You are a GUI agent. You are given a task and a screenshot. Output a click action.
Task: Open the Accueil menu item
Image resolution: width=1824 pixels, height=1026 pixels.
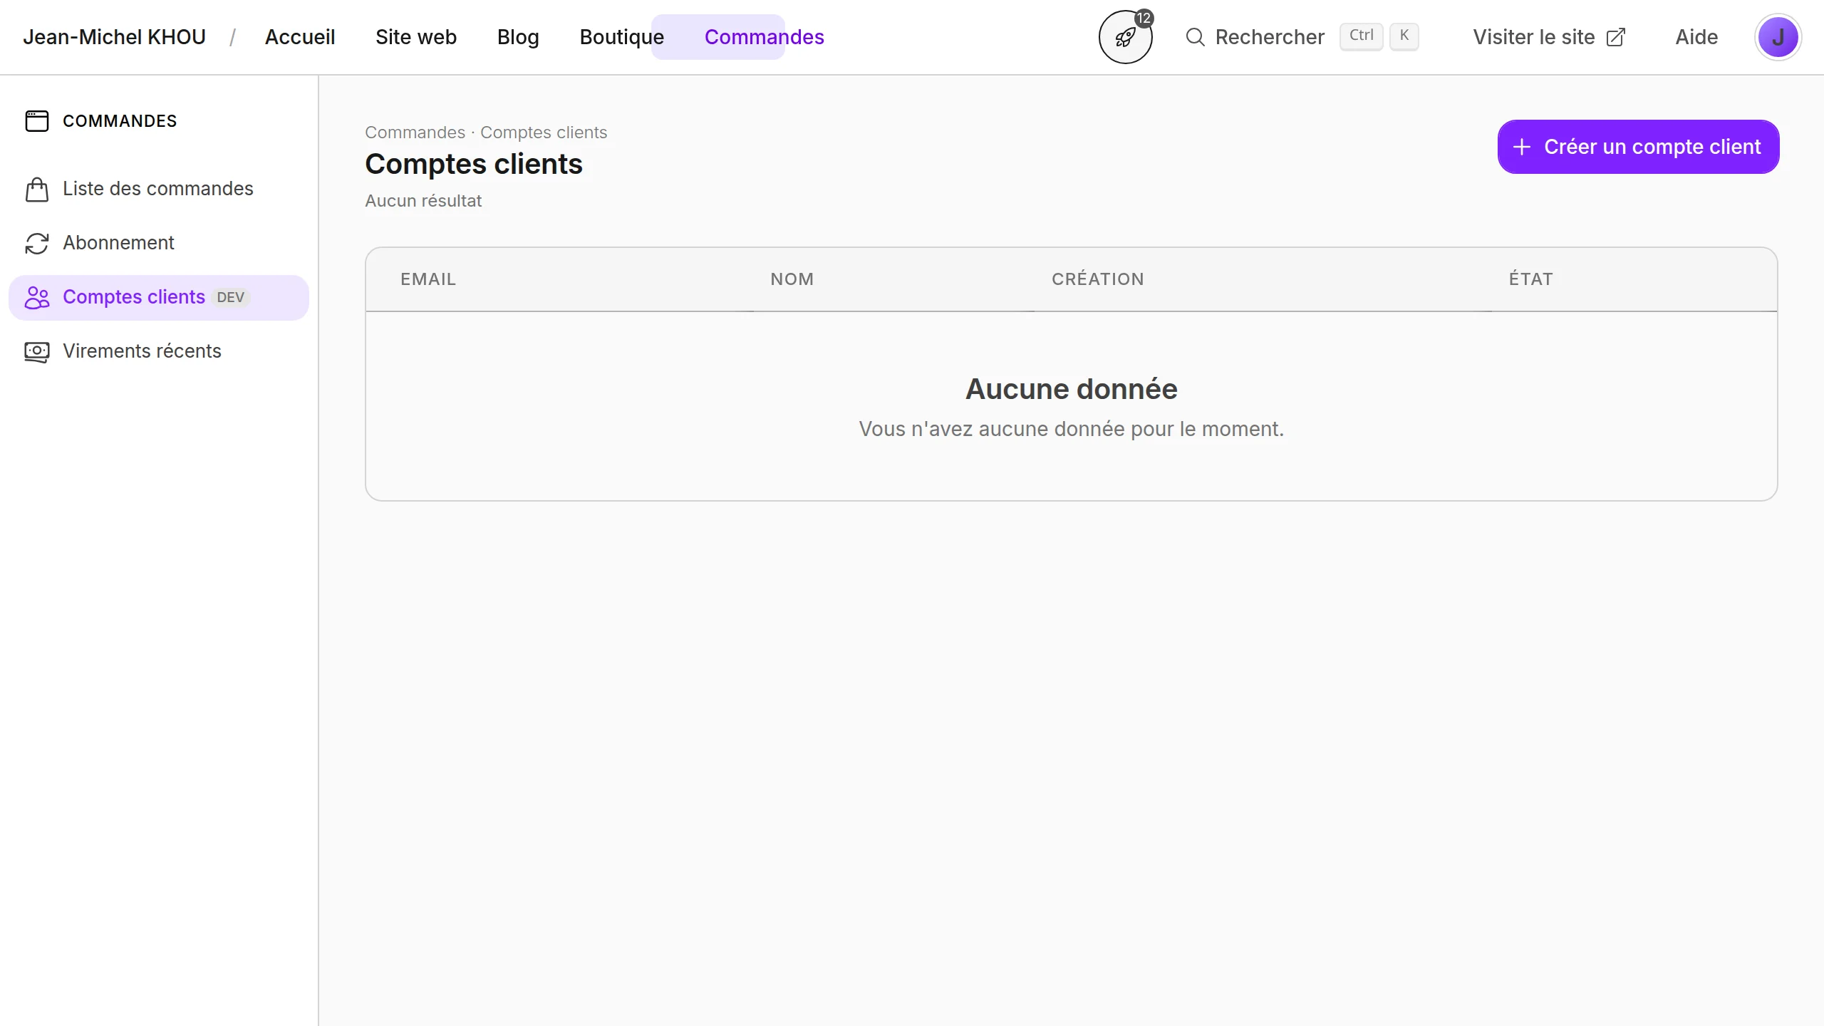coord(300,37)
